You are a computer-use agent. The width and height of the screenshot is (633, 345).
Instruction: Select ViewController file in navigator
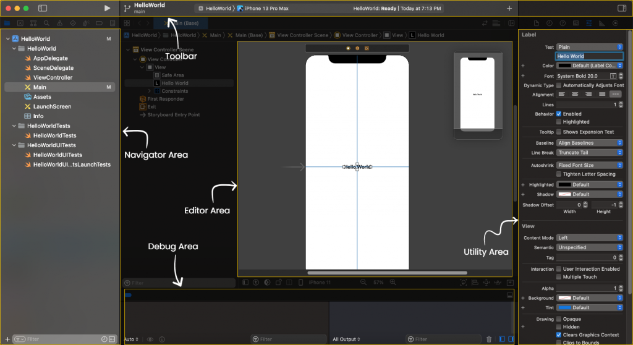tap(53, 77)
